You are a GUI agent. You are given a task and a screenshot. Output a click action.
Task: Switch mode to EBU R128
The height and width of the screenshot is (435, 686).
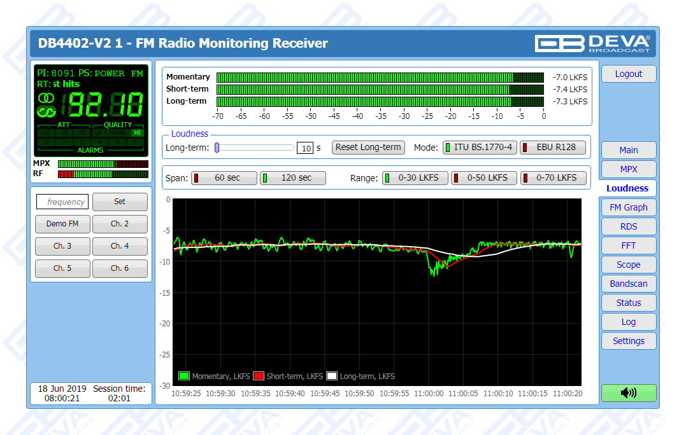tap(552, 147)
